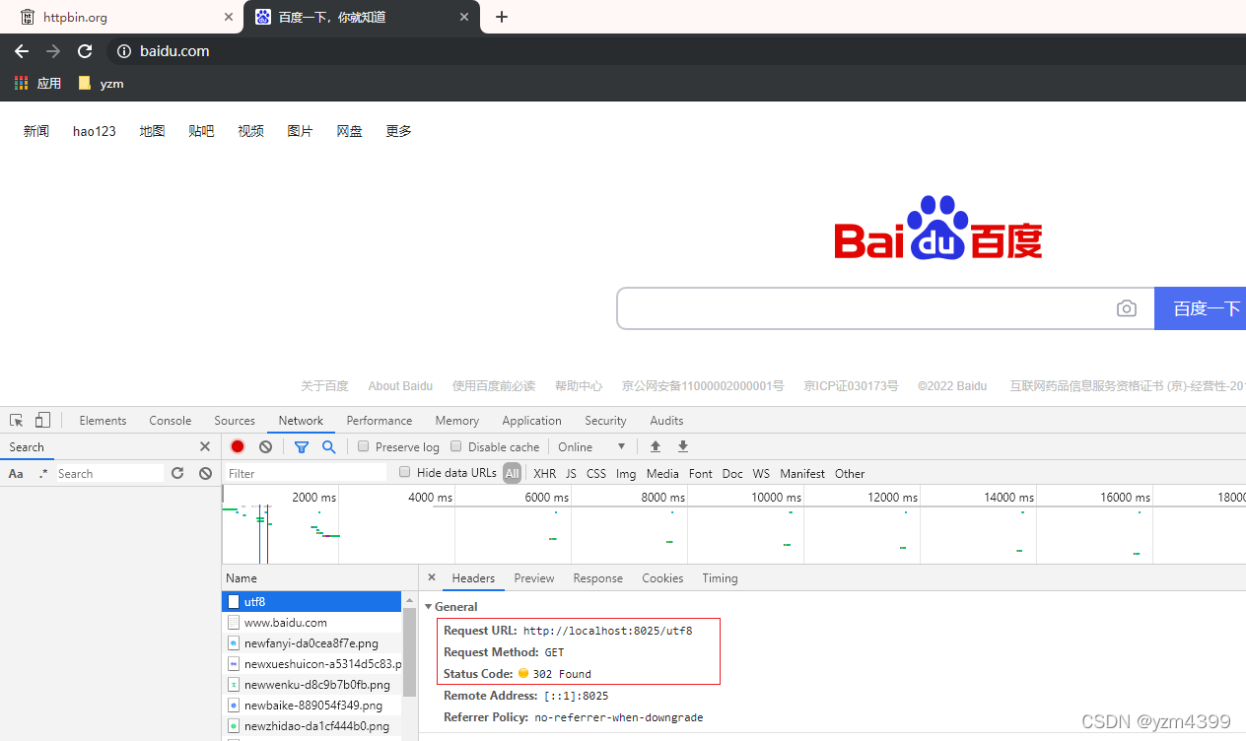This screenshot has width=1246, height=741.
Task: Reload the Baidu page
Action: pyautogui.click(x=85, y=51)
